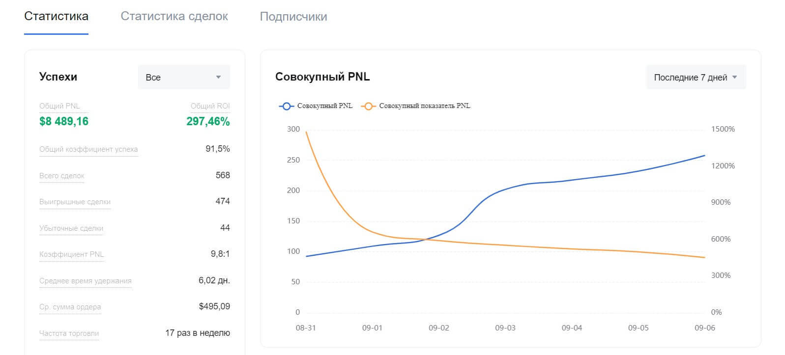Click the Среднее время удержания label

(86, 281)
